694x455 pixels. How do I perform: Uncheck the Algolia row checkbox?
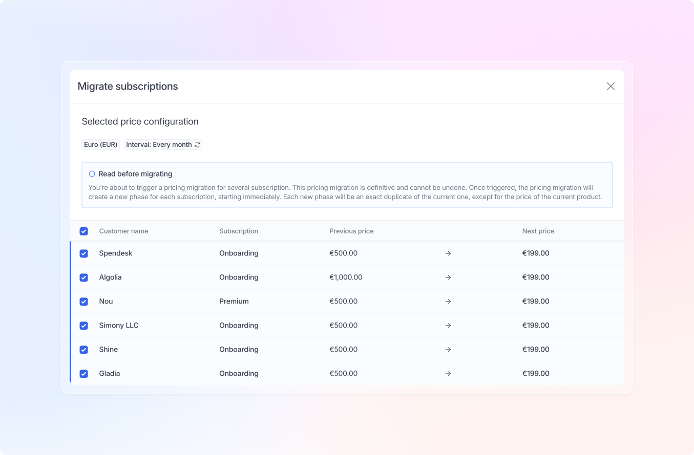click(x=84, y=277)
